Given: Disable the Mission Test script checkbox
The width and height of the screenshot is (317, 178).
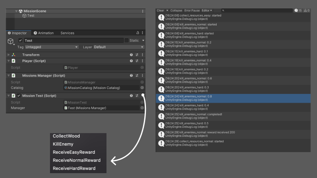Looking at the screenshot, I should coord(19,96).
